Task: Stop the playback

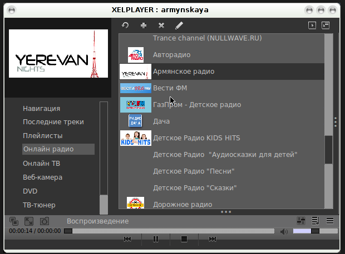Action: (184, 239)
